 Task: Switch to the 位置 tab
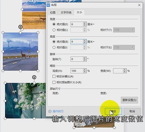tap(53, 12)
